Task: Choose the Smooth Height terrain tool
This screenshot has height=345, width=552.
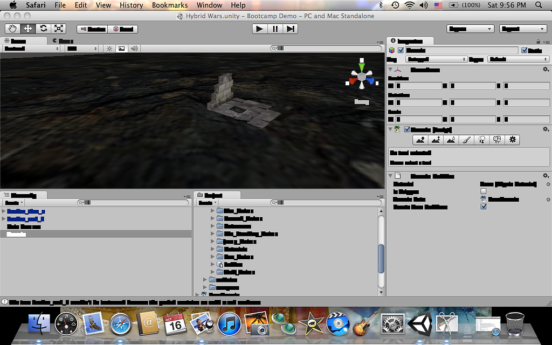Action: (x=451, y=140)
